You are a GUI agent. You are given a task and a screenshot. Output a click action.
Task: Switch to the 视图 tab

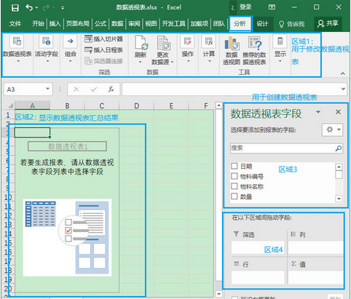point(151,23)
